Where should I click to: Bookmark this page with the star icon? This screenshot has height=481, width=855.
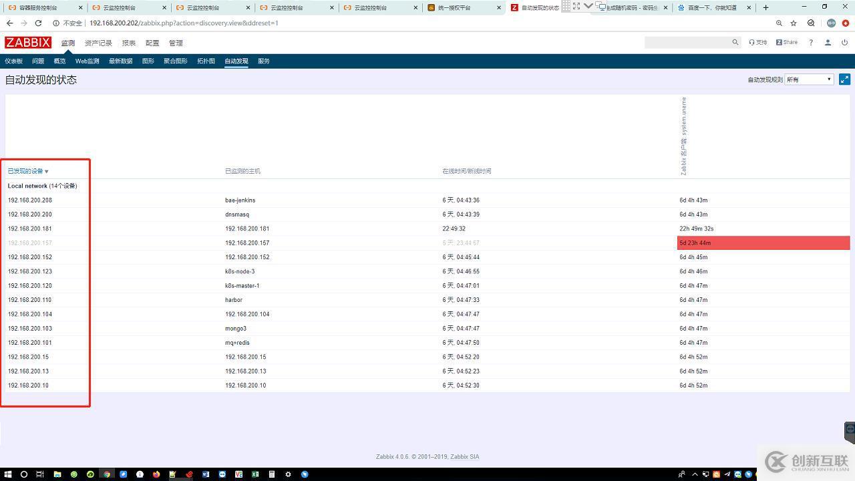click(x=794, y=23)
